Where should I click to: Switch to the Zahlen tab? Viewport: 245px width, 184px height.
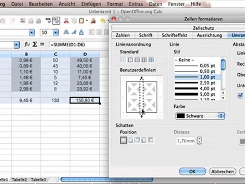click(x=123, y=35)
